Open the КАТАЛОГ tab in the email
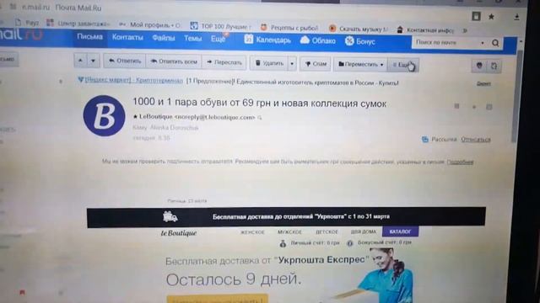This screenshot has height=303, width=540. point(400,231)
